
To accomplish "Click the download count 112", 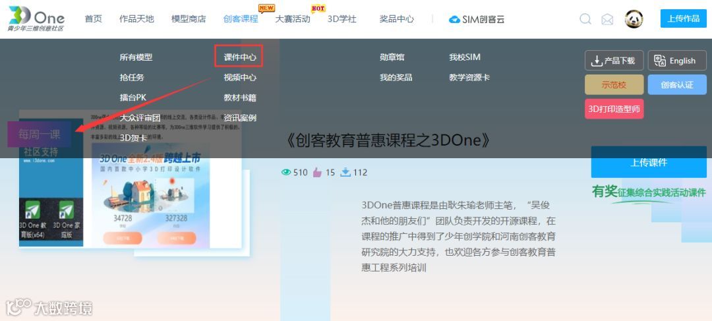I will point(360,173).
